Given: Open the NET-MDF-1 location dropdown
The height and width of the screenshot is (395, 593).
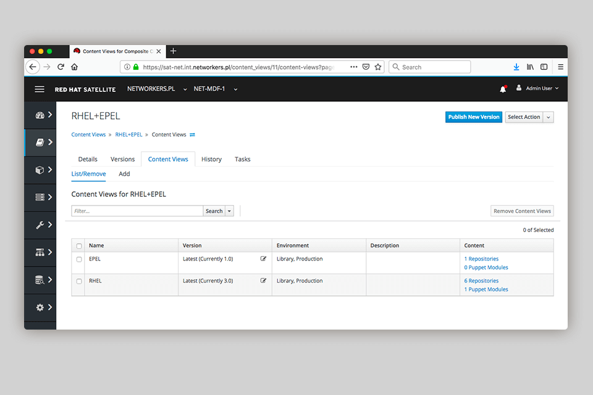Looking at the screenshot, I should pyautogui.click(x=216, y=89).
